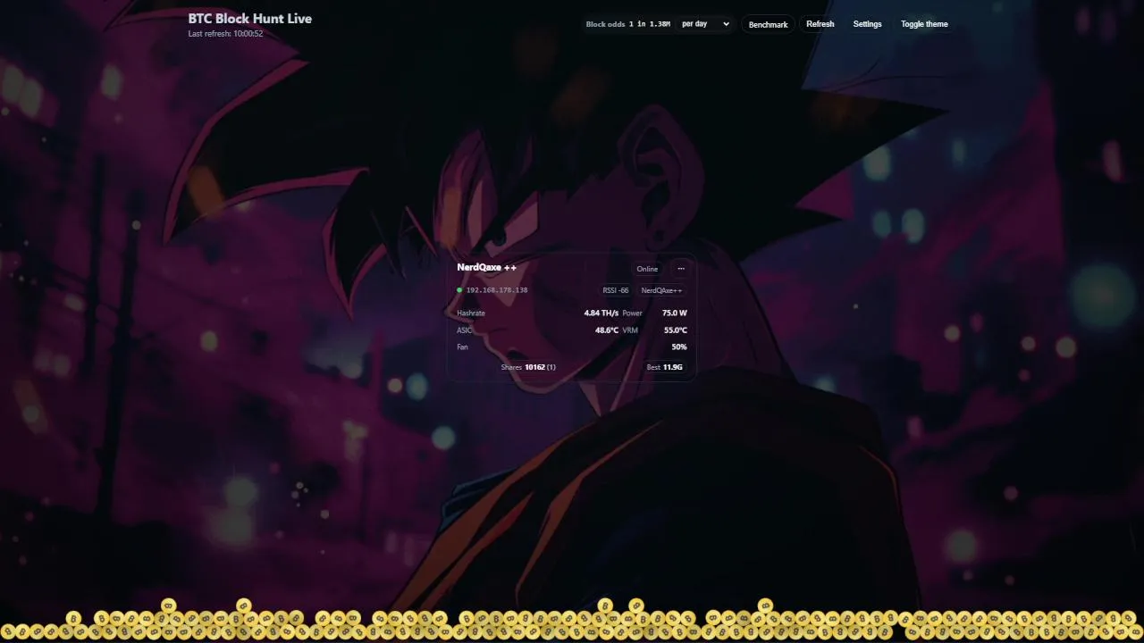Image resolution: width=1144 pixels, height=643 pixels.
Task: Click the Last refresh 10:00:52 timestamp
Action: click(225, 34)
